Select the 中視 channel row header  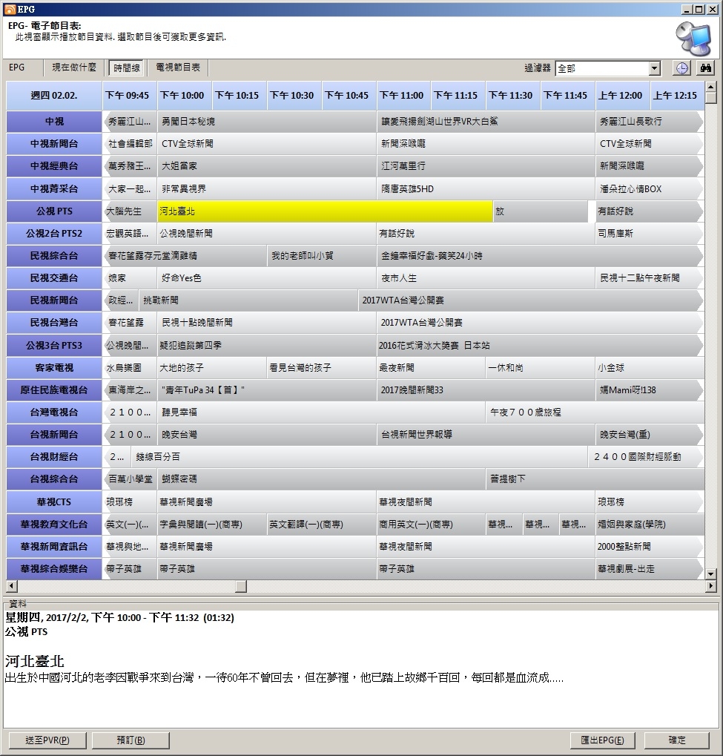[54, 122]
